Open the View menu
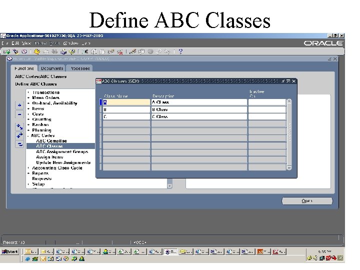Image resolution: width=360 pixels, height=270 pixels. [x=26, y=43]
